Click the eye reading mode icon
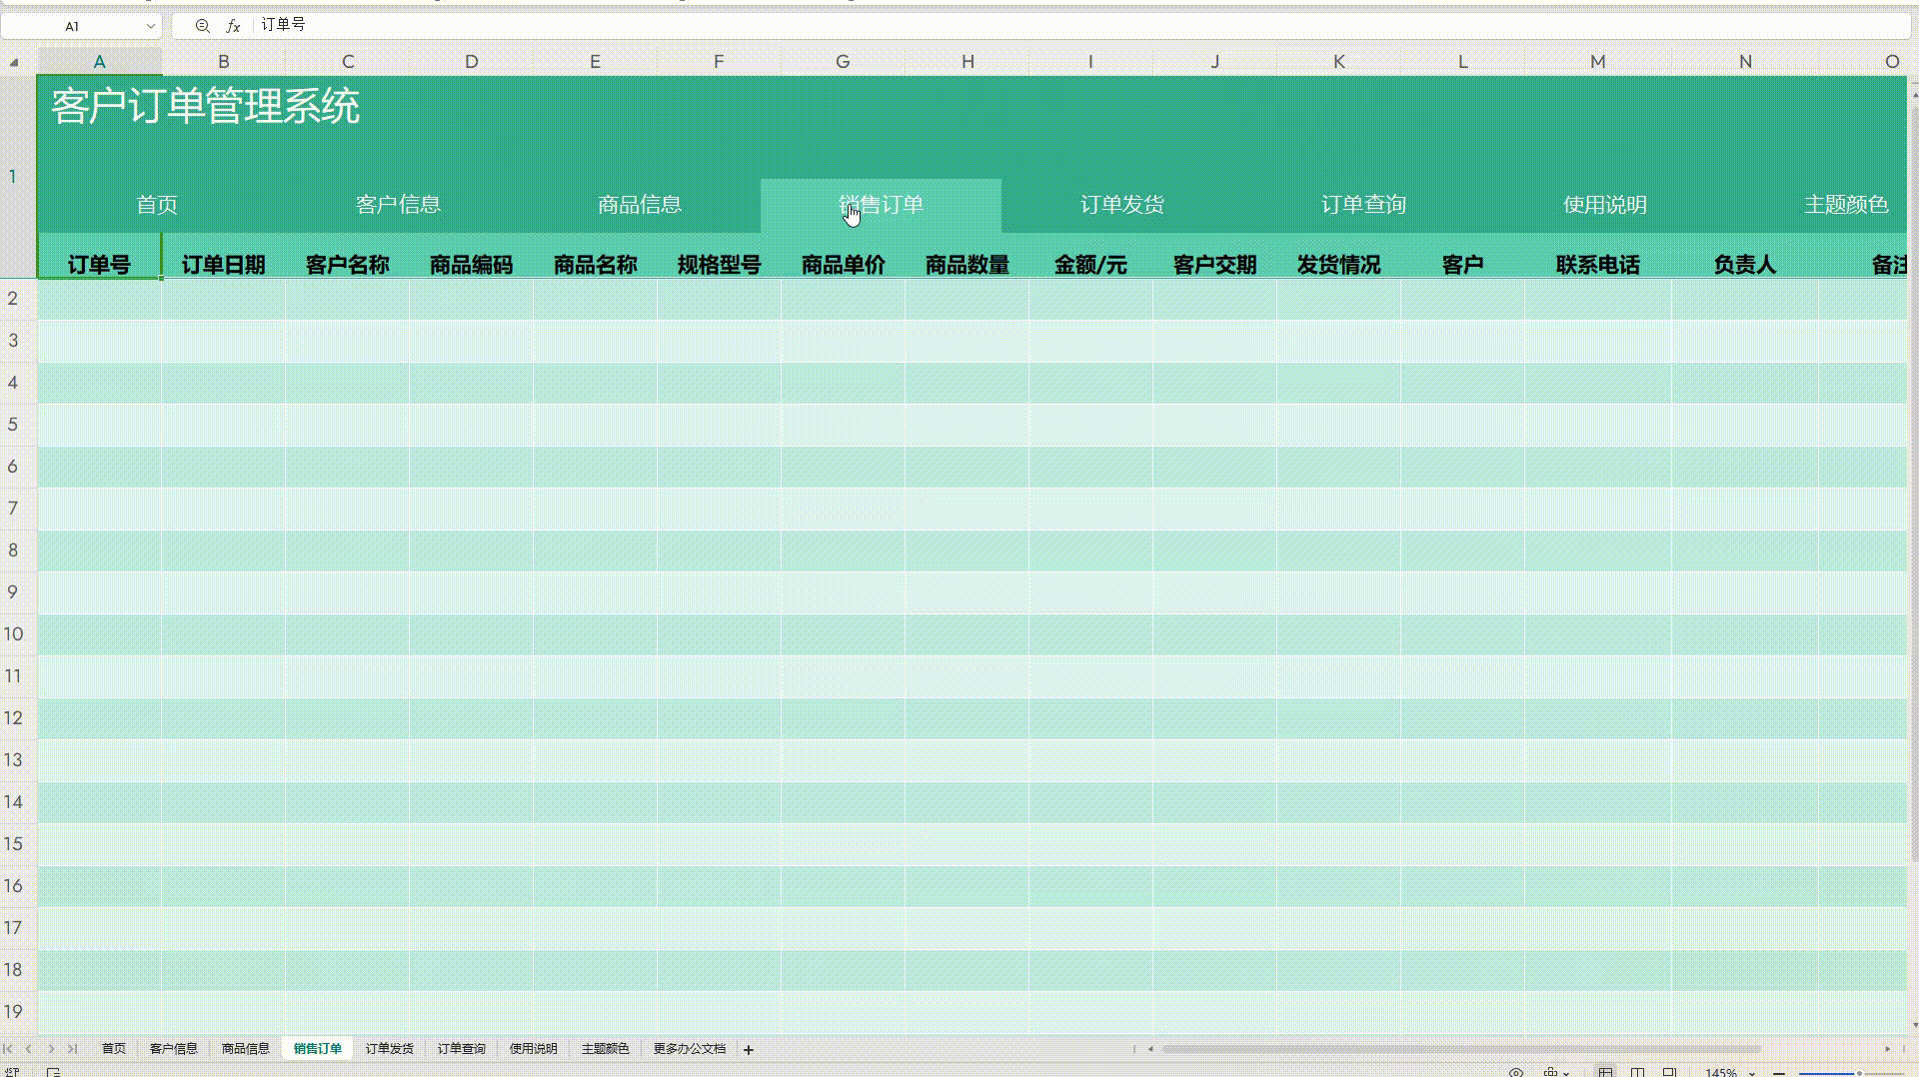The image size is (1919, 1077). (1516, 1072)
